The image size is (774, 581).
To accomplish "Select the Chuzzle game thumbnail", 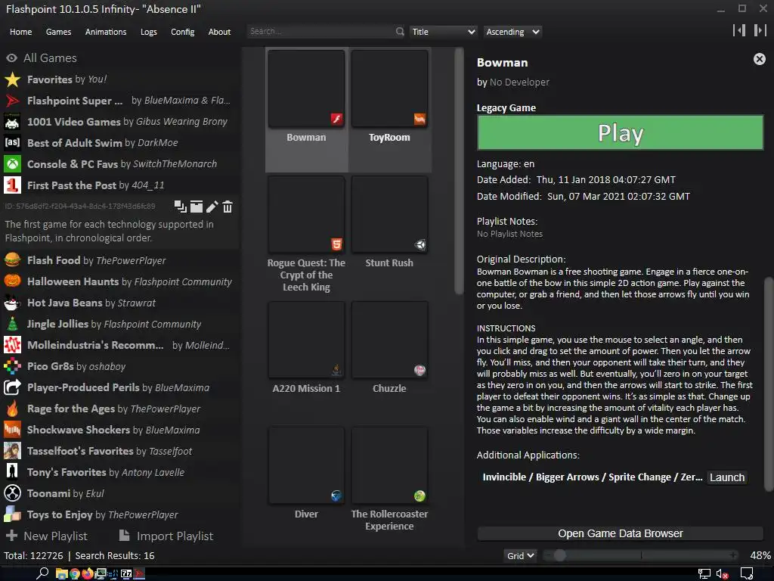I will pos(389,340).
